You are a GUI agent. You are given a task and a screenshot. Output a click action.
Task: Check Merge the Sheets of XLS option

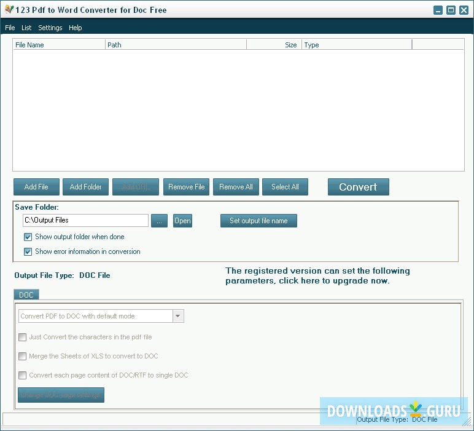click(x=22, y=356)
